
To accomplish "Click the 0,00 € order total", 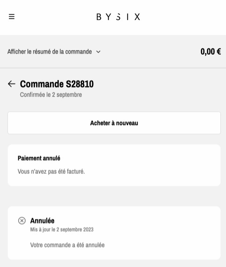I will [x=211, y=52].
